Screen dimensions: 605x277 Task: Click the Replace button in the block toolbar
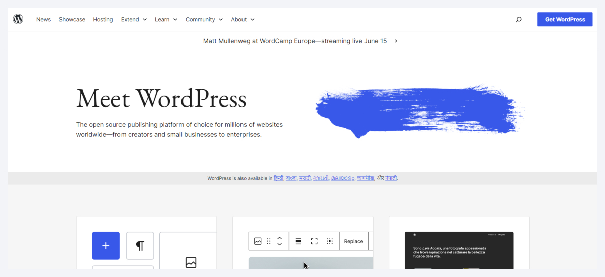(x=353, y=241)
